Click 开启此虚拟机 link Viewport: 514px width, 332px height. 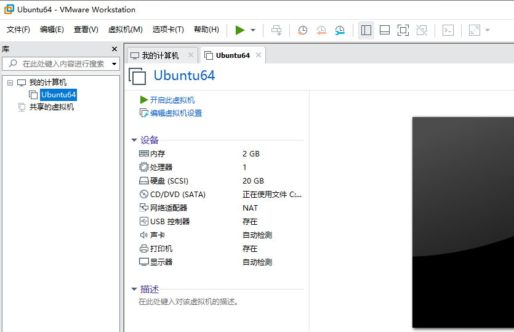tap(172, 100)
